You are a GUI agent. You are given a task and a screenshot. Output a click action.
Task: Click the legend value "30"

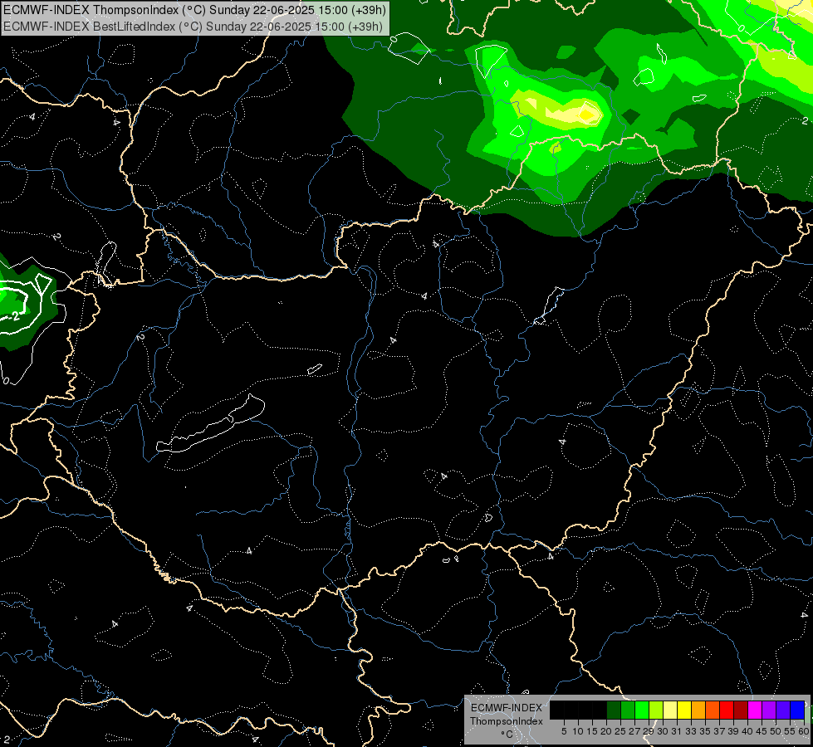point(663,731)
